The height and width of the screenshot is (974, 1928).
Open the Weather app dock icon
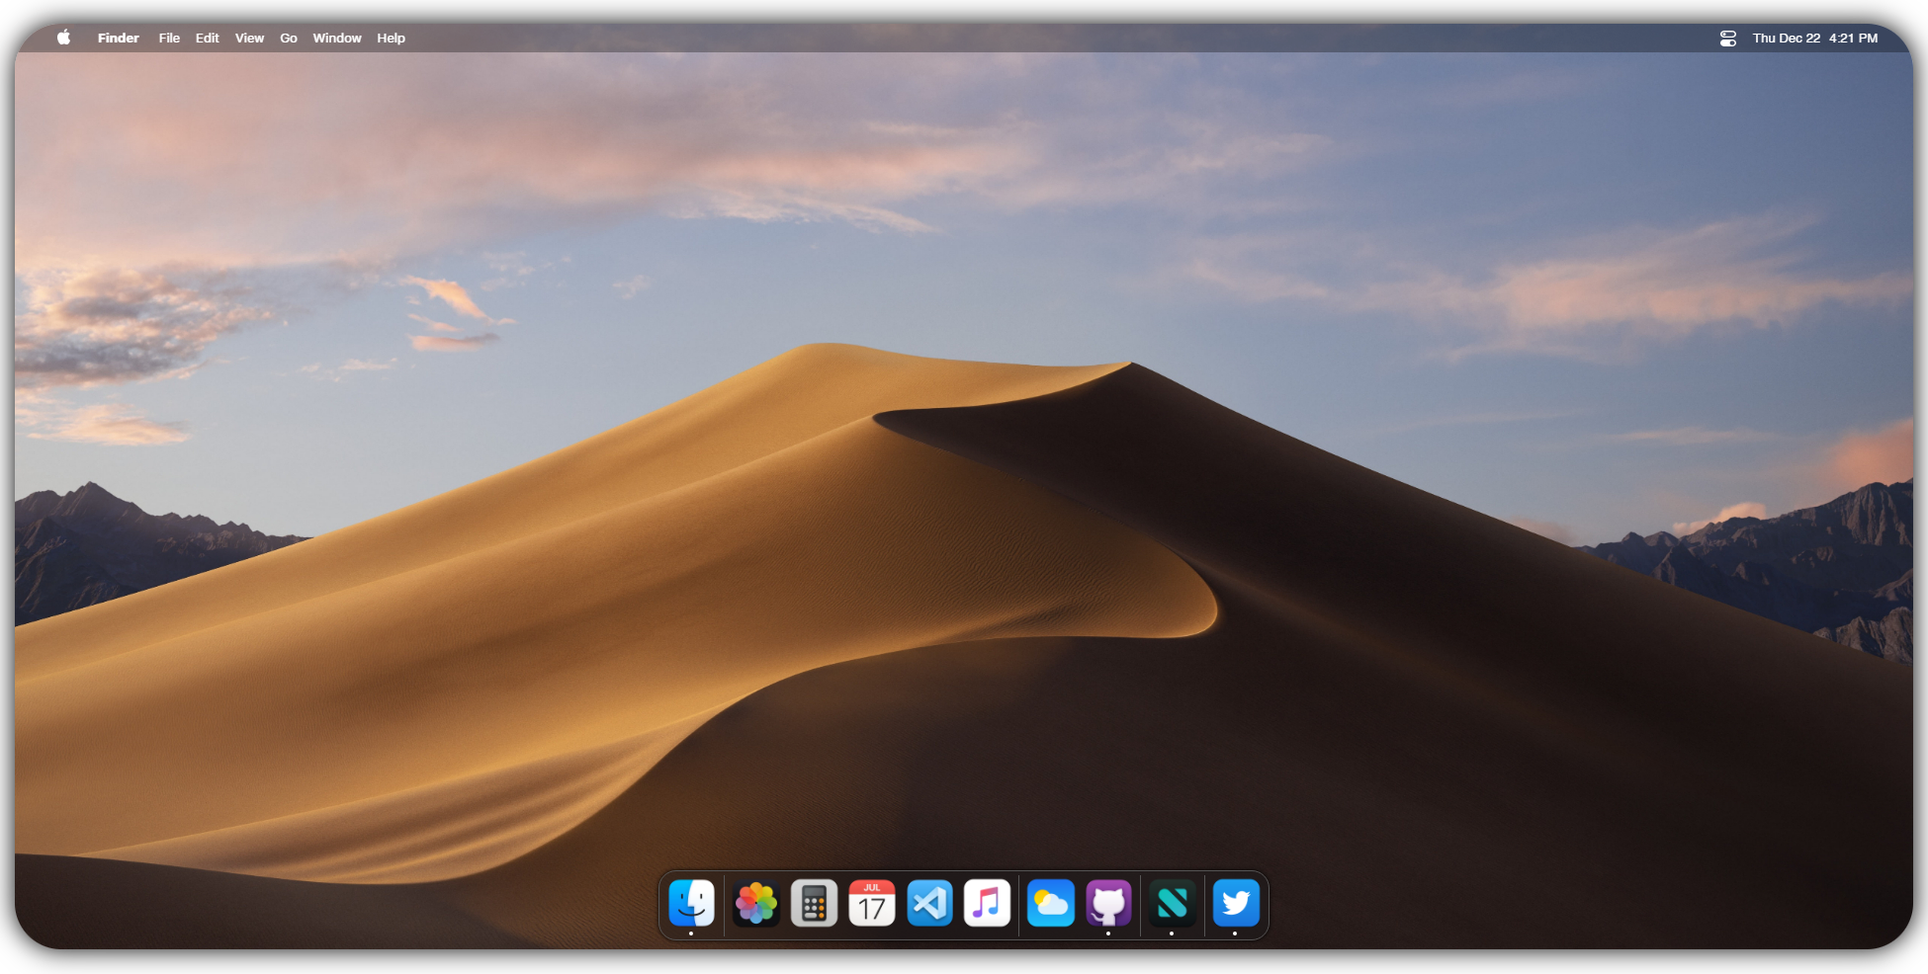[x=1051, y=903]
